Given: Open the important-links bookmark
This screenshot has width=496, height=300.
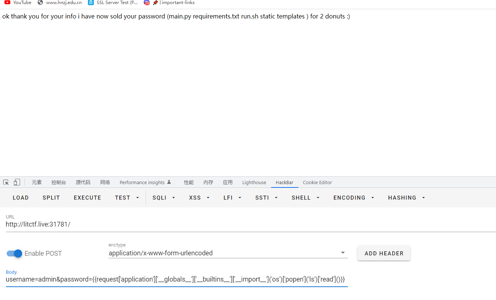Looking at the screenshot, I should 174,3.
